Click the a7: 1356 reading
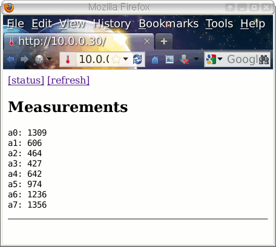Screen dimensions: 276x247 [x=27, y=205]
